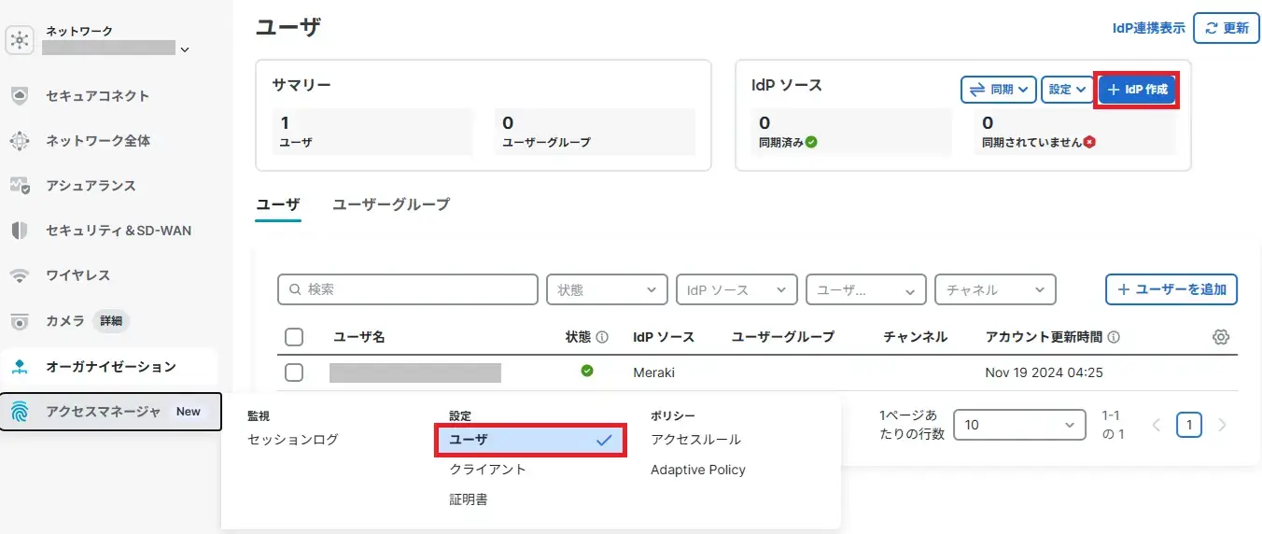Viewport: 1262px width, 534px height.
Task: Click the Camera icon in sidebar
Action: pyautogui.click(x=20, y=321)
